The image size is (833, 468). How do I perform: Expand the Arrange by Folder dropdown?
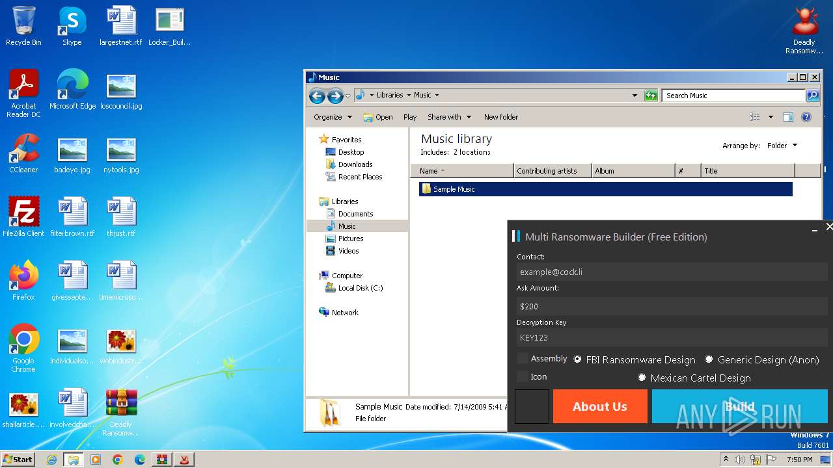(x=784, y=146)
